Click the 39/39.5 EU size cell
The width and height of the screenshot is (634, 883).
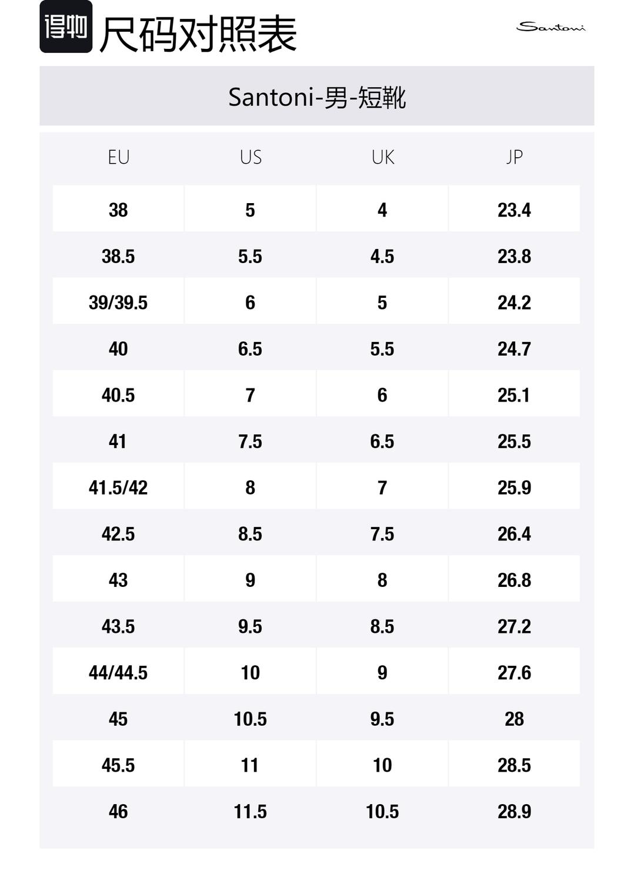pos(118,303)
